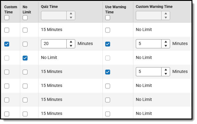Check the Use Warning Time header checkbox
The width and height of the screenshot is (197, 124).
tap(108, 18)
